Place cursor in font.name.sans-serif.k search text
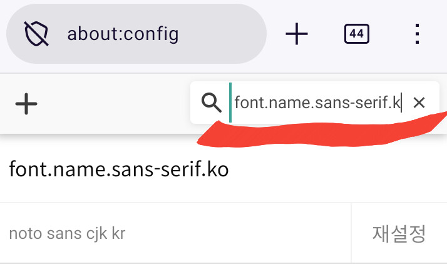The height and width of the screenshot is (272, 447). 317,103
